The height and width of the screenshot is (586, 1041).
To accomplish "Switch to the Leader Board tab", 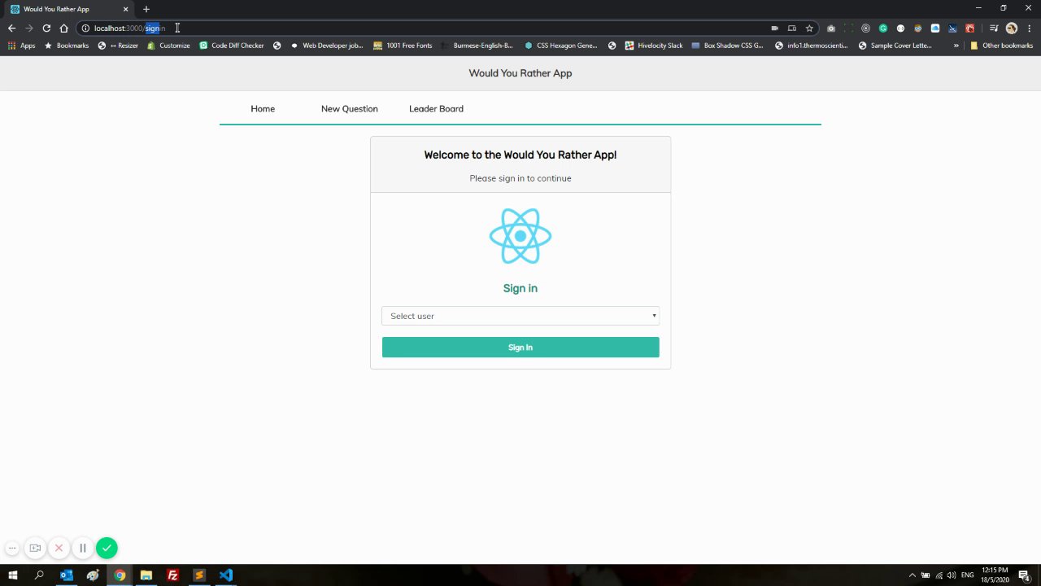I will point(436,109).
